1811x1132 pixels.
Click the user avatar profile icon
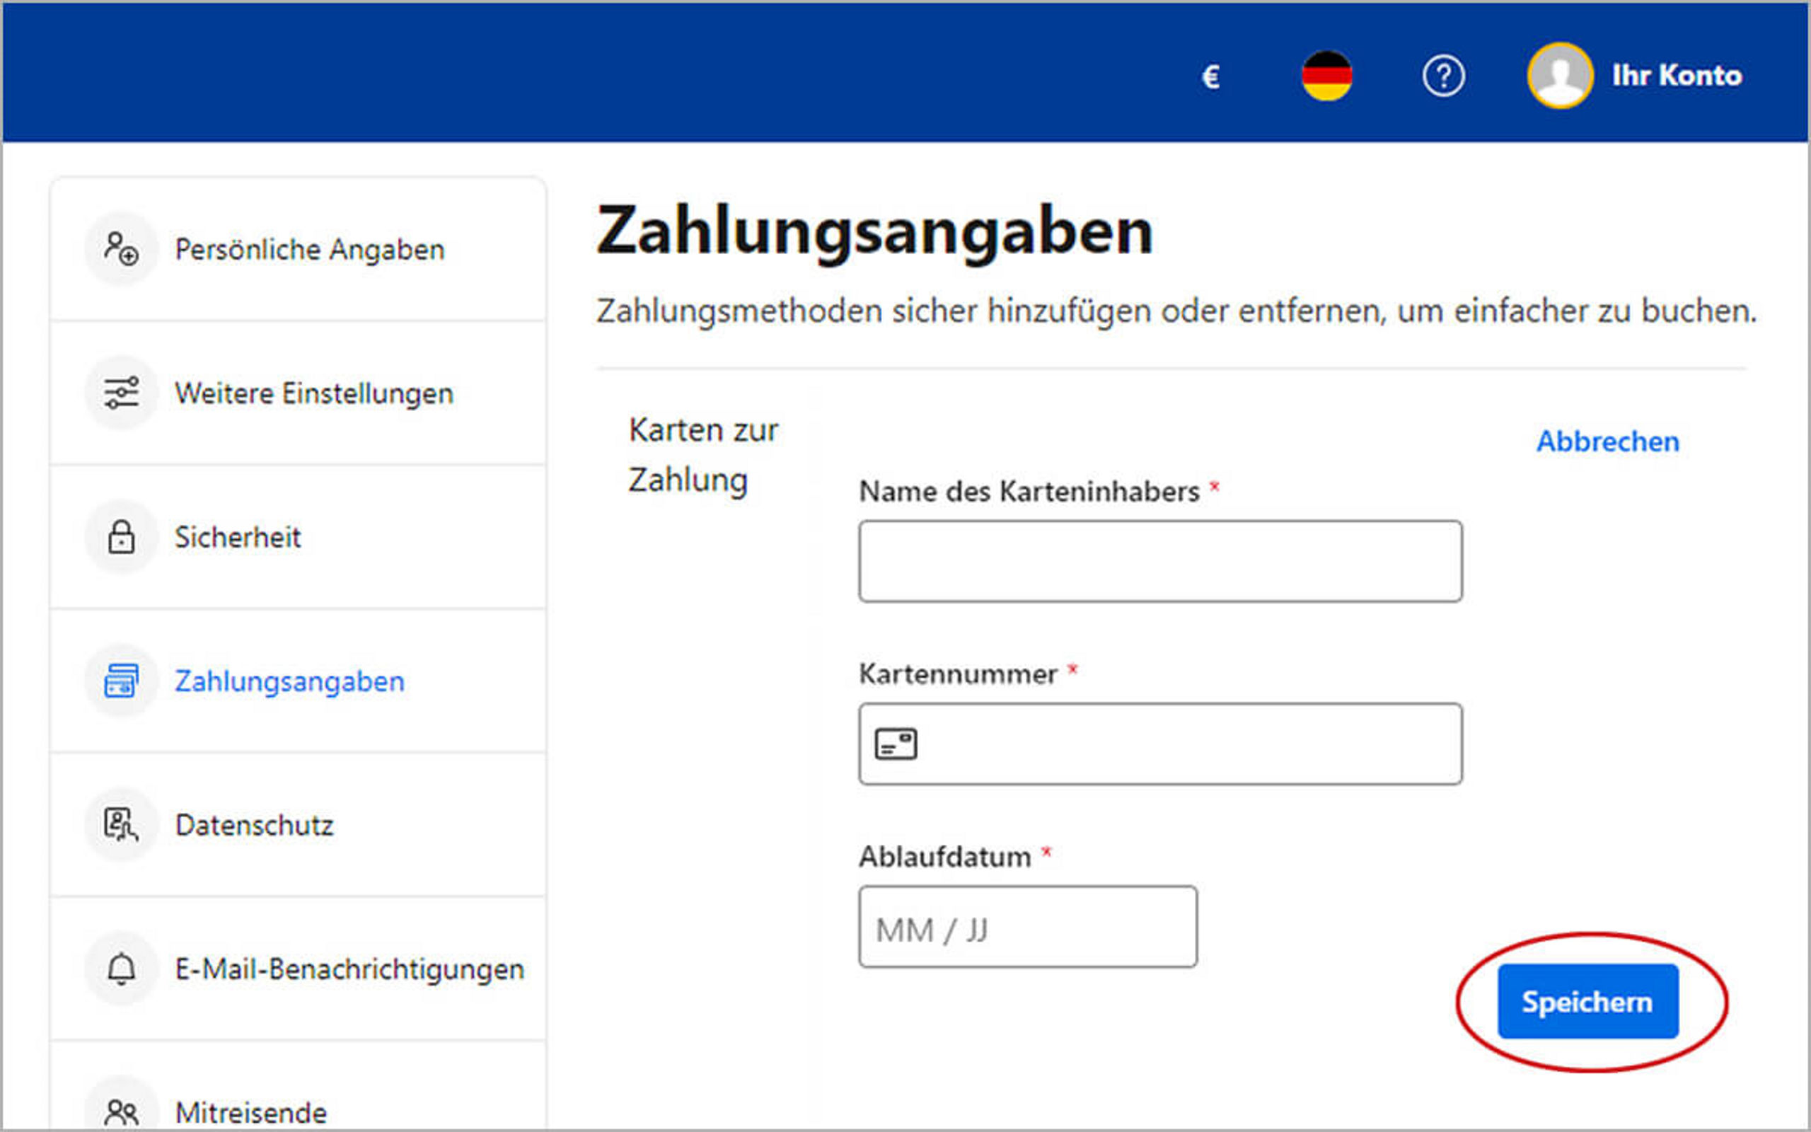[x=1560, y=76]
